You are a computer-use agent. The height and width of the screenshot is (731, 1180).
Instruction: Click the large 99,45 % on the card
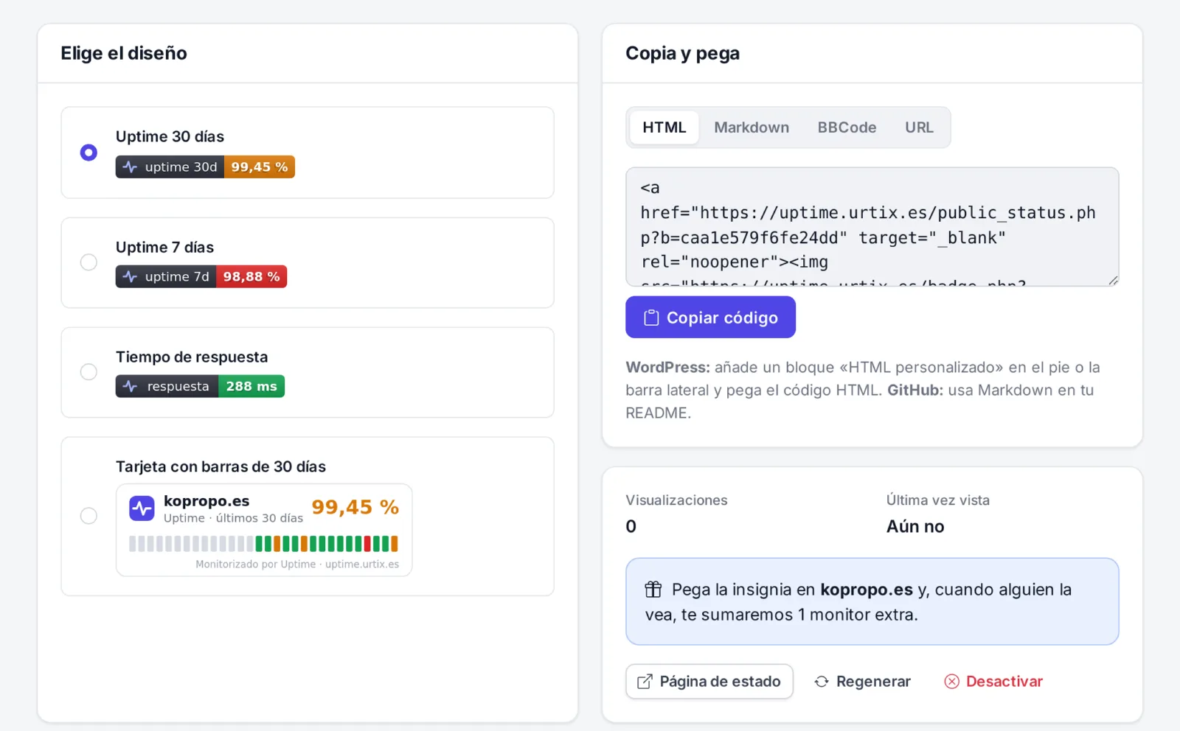click(x=355, y=507)
